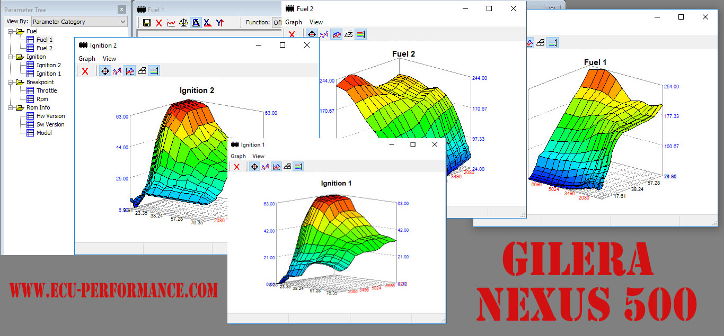Click the Y-axis arrow icon in Fuel 1 toolbar
The width and height of the screenshot is (724, 336).
[220, 23]
